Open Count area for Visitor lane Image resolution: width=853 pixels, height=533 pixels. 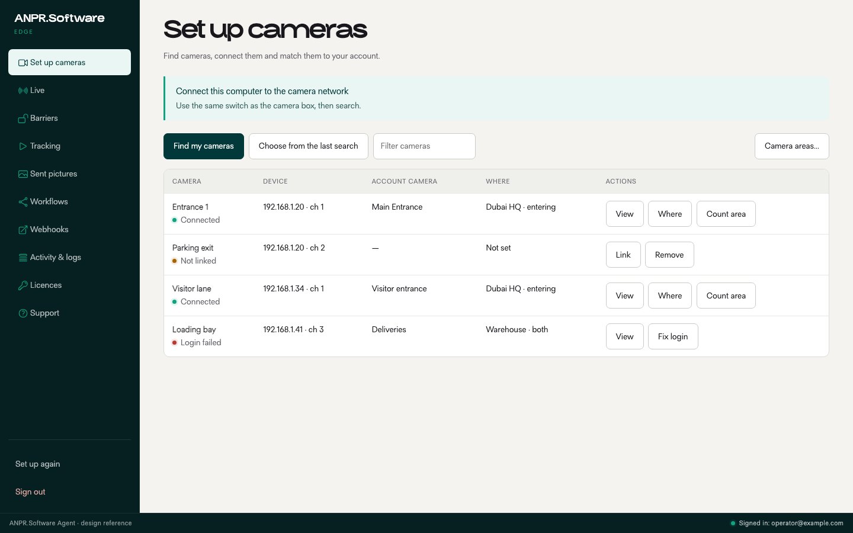tap(726, 296)
